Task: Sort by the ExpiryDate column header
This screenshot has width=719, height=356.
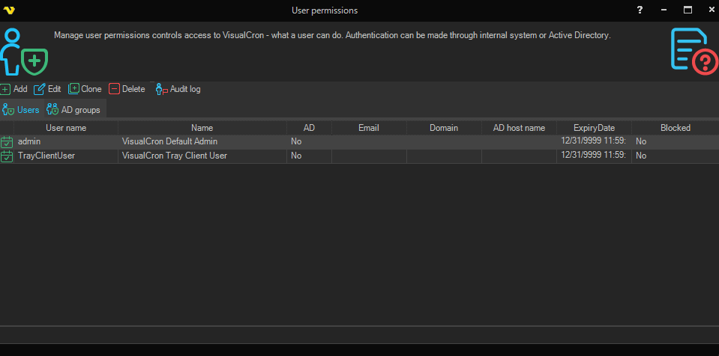Action: point(594,128)
